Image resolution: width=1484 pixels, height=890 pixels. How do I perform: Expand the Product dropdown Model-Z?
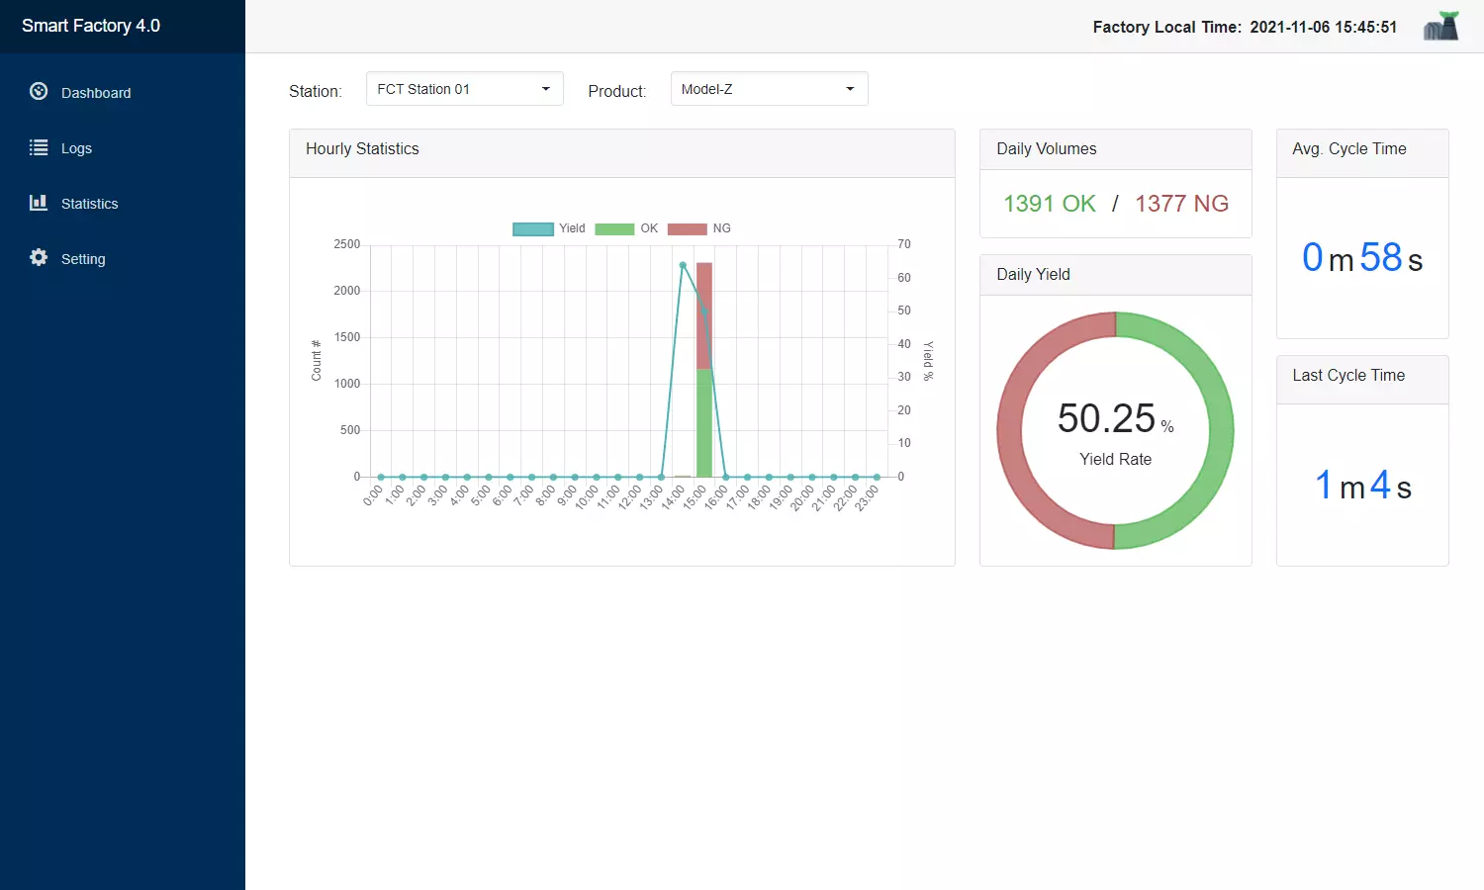pos(769,89)
